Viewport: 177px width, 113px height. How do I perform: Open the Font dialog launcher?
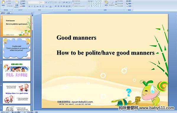(53, 10)
